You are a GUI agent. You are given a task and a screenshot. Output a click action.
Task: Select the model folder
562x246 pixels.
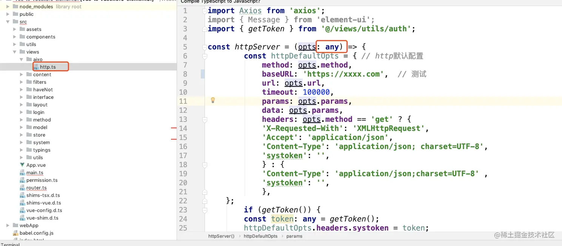(40, 127)
